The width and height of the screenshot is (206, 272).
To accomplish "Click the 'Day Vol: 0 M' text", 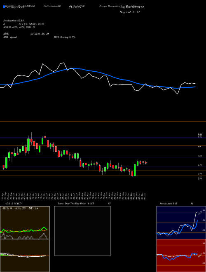I will coord(129,12).
